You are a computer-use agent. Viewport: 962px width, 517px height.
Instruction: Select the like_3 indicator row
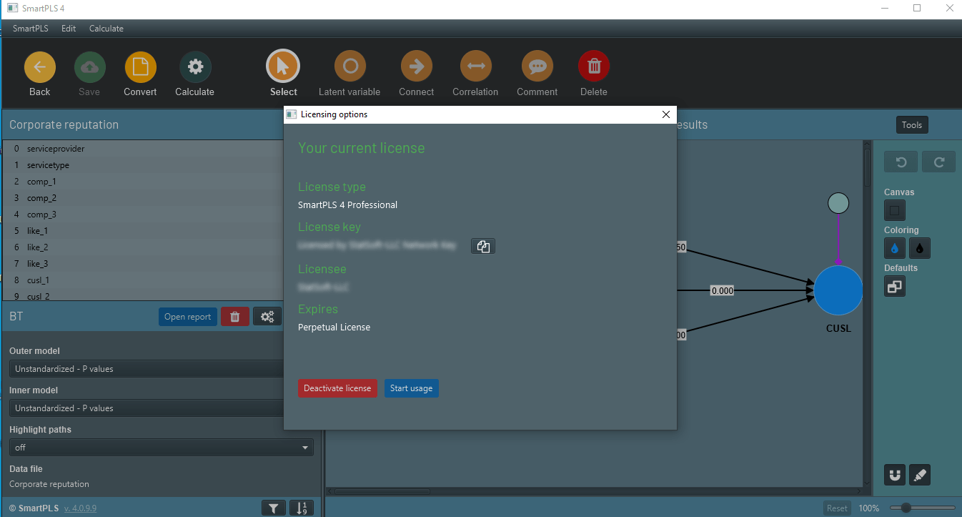(143, 264)
